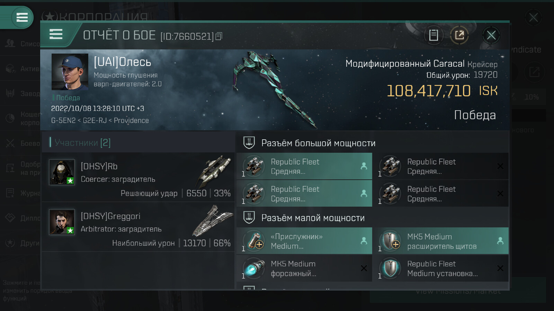Screen dimensions: 554x311
Task: Open the battle report panel menu icon
Action: click(56, 34)
